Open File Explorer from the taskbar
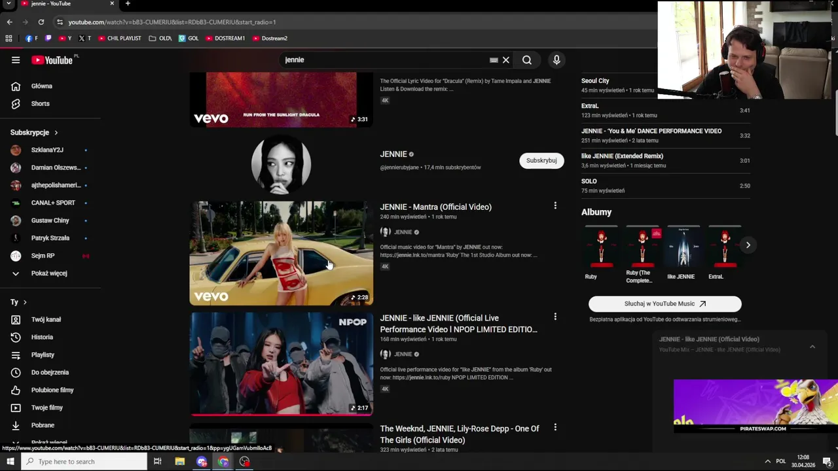This screenshot has height=471, width=838. (180, 462)
